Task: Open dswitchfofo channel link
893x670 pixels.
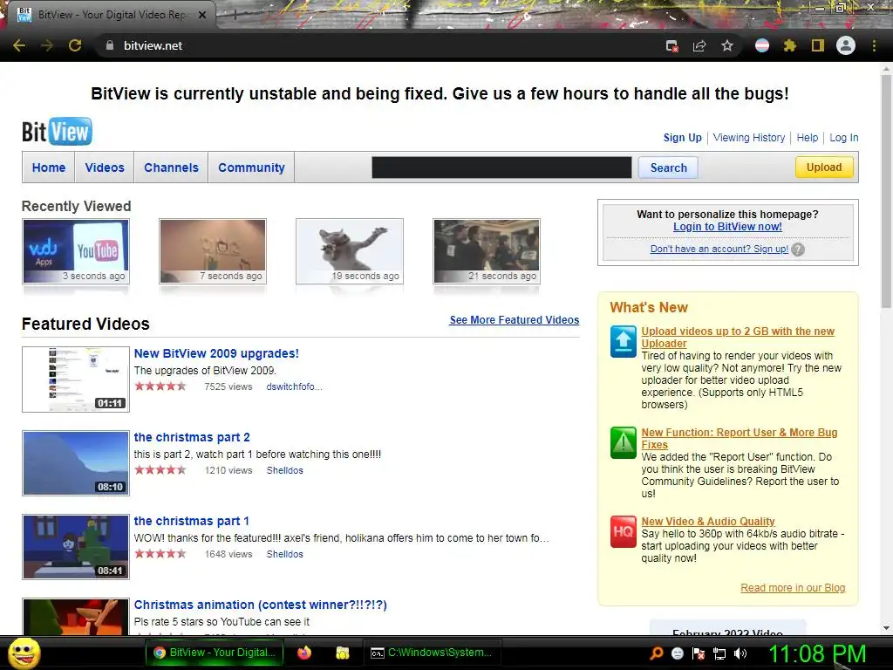Action: pyautogui.click(x=294, y=386)
